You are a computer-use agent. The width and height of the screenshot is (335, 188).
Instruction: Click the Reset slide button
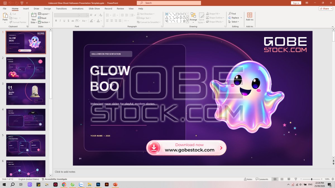pos(42,18)
